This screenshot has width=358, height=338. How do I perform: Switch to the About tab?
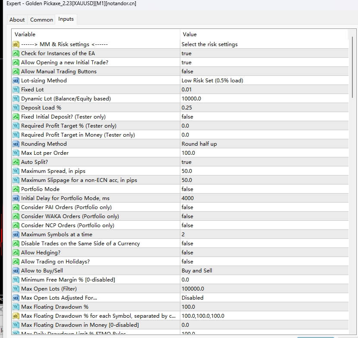pyautogui.click(x=17, y=19)
